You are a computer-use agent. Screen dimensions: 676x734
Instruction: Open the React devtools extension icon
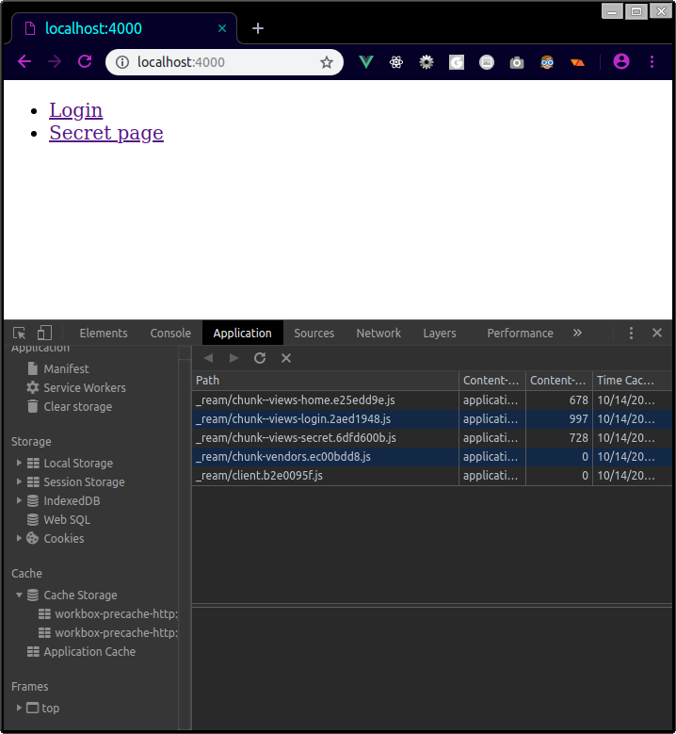[396, 62]
